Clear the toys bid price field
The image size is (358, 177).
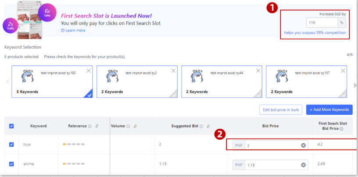[x=303, y=145]
